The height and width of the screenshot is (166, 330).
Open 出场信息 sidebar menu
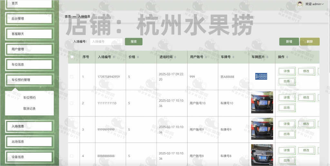29,142
